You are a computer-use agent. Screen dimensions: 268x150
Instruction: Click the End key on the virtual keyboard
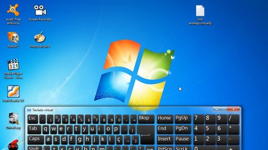[x=165, y=130]
